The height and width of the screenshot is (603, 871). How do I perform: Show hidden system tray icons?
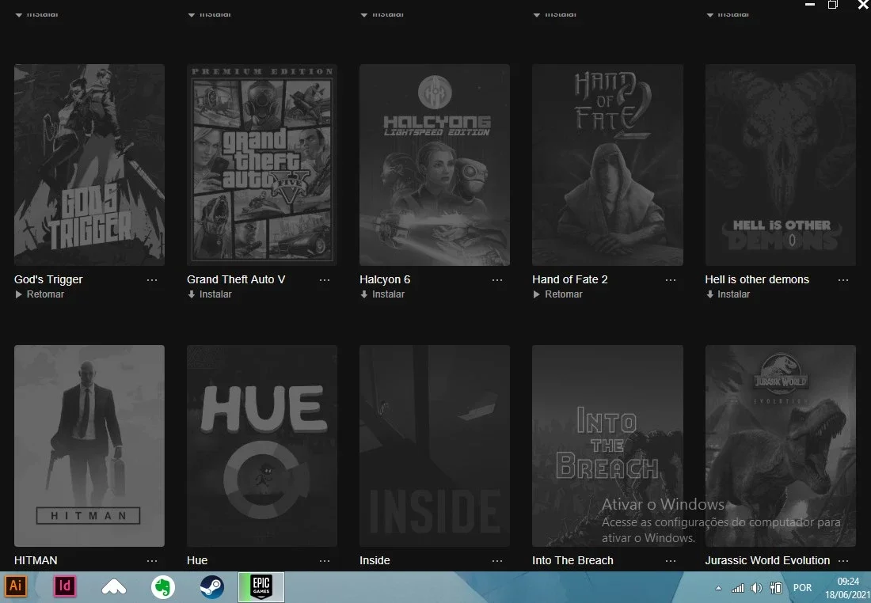point(718,588)
